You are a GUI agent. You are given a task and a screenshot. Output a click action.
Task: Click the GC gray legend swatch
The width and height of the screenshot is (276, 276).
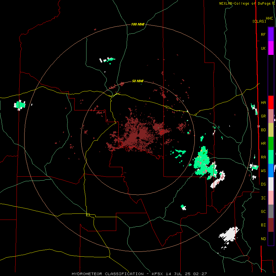coord(271,211)
